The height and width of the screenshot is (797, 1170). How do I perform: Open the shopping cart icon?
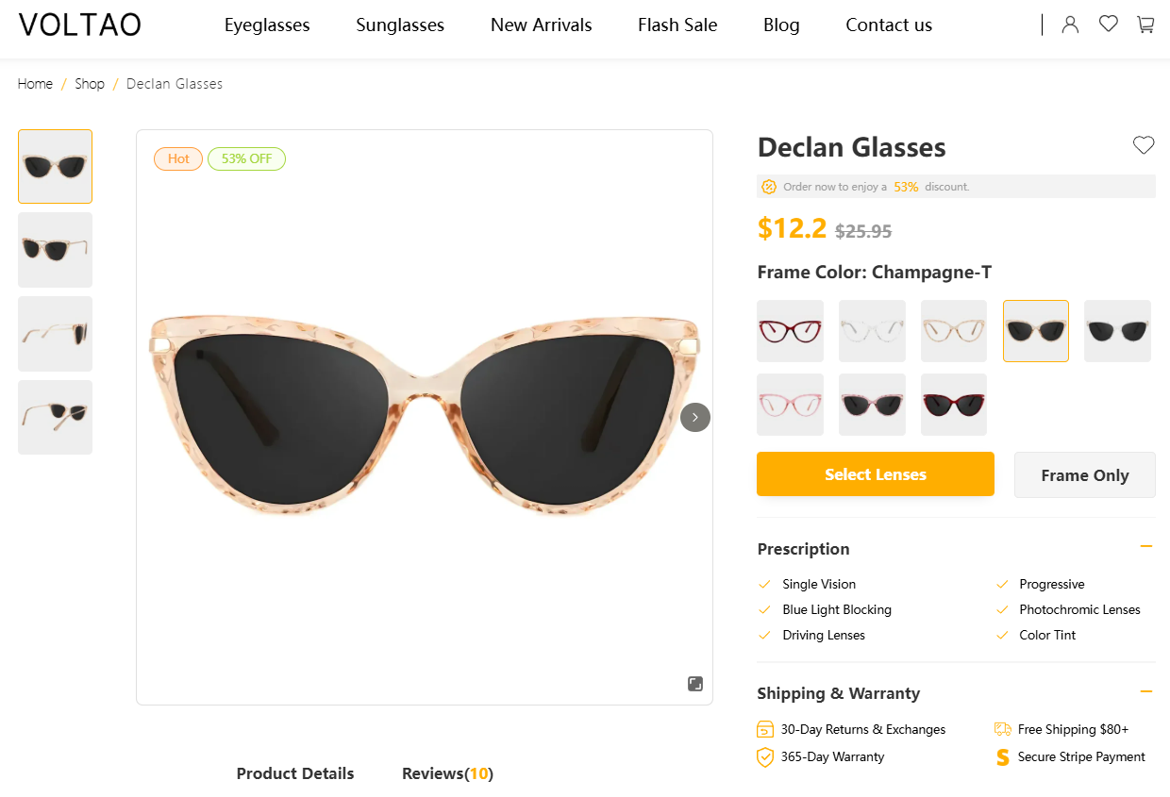coord(1145,25)
